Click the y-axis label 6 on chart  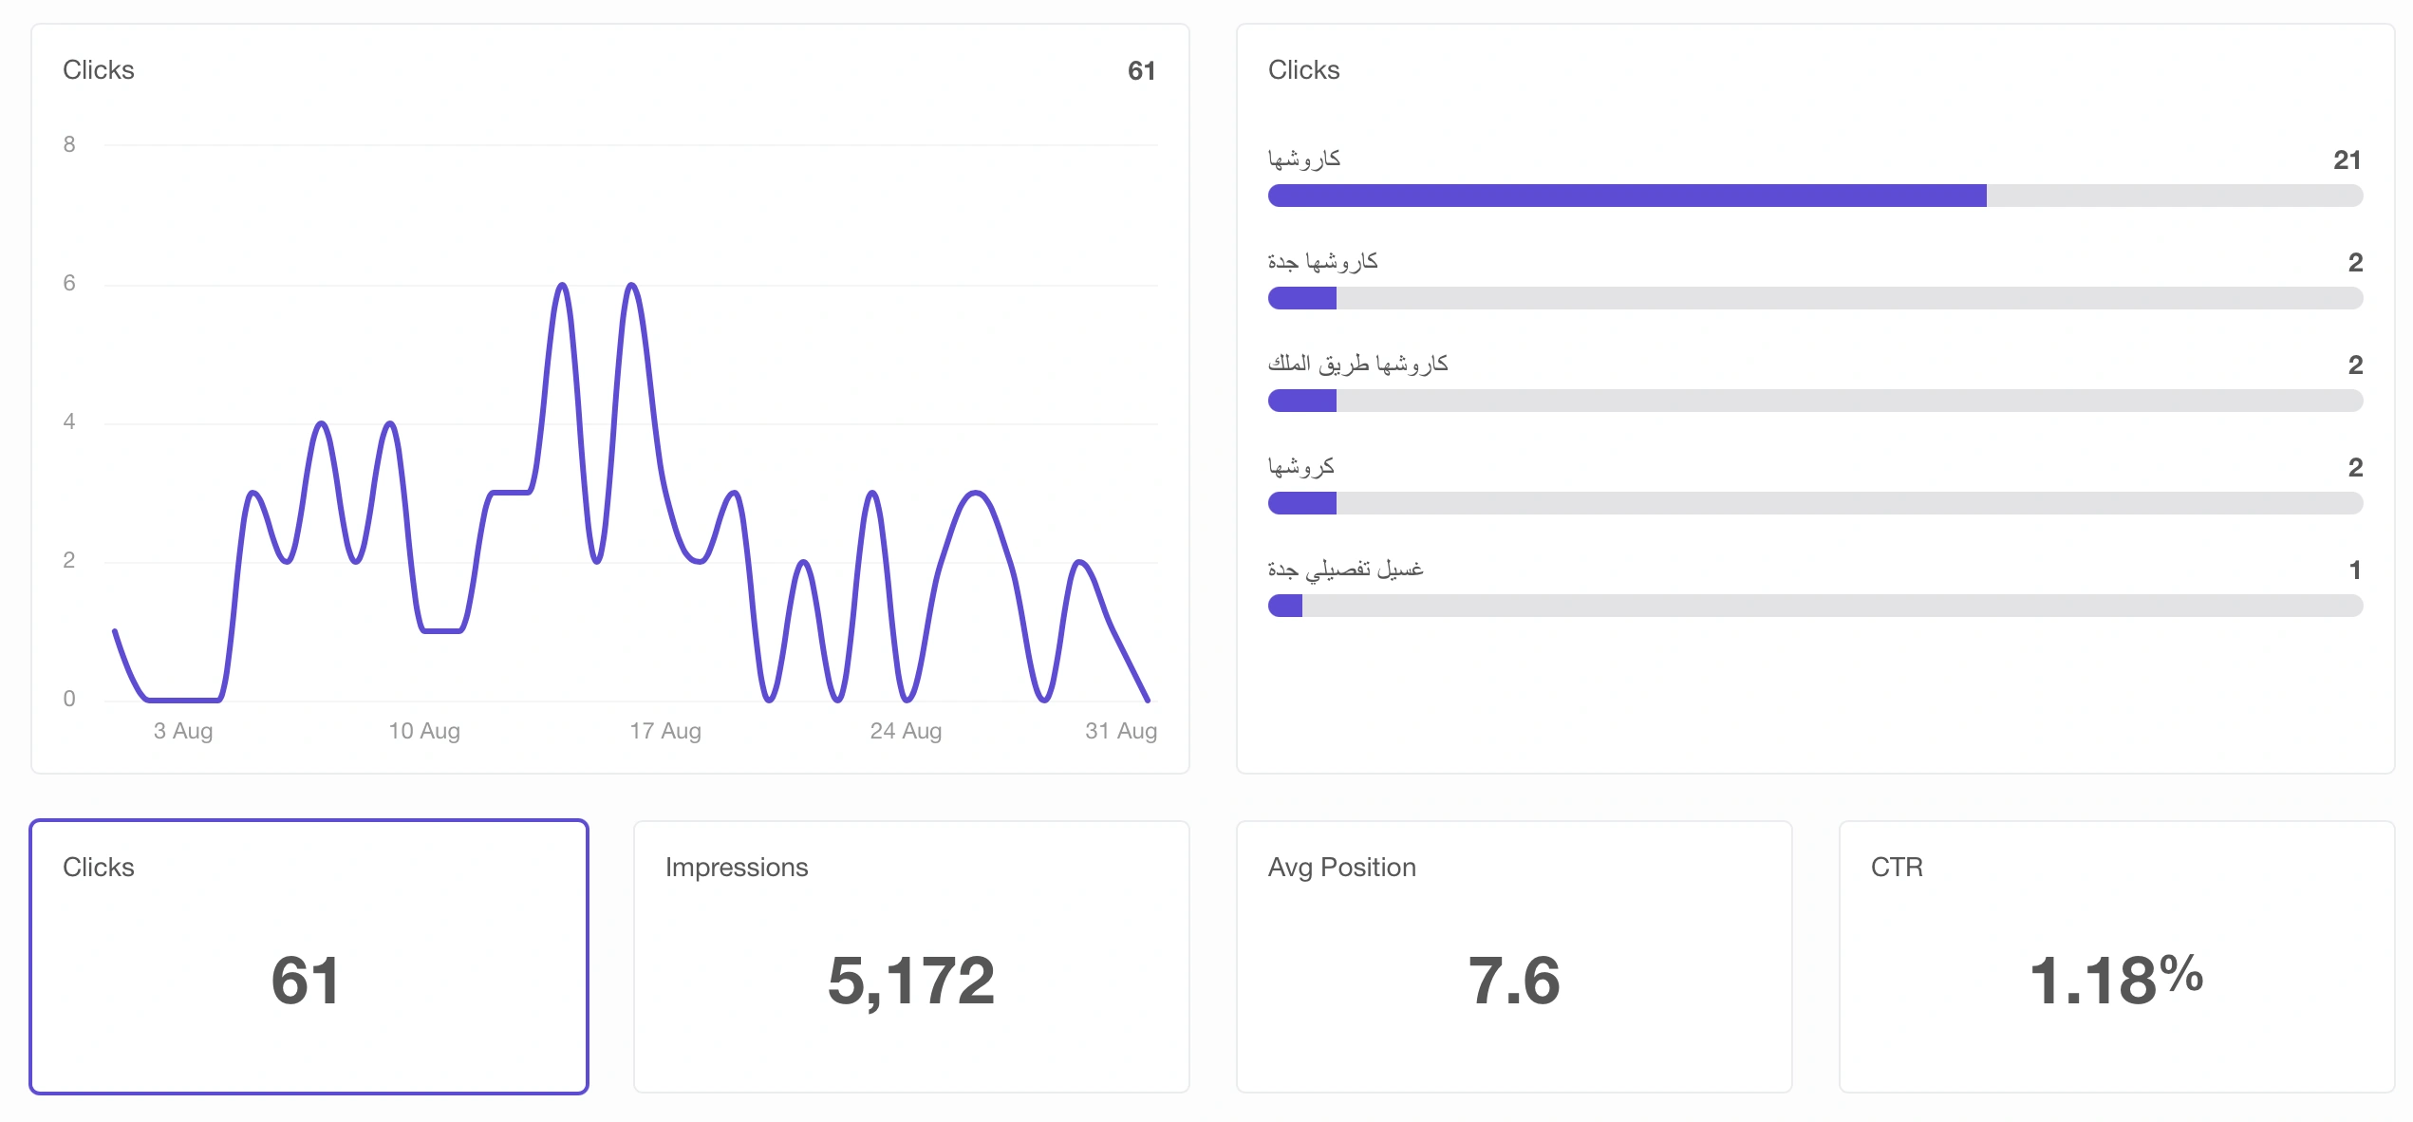point(69,283)
